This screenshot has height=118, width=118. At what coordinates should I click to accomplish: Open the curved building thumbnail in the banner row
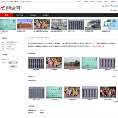point(93,25)
